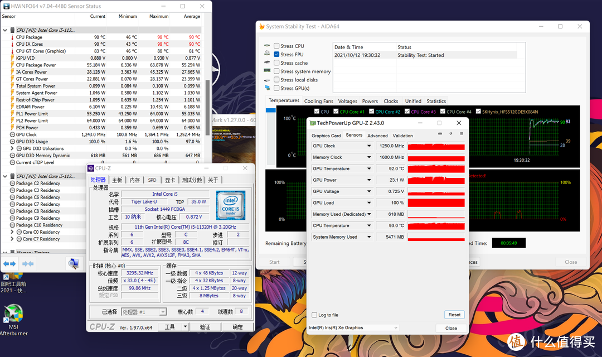602x357 pixels.
Task: Toggle the CPU Core #1 graph checkbox
Action: (x=336, y=112)
